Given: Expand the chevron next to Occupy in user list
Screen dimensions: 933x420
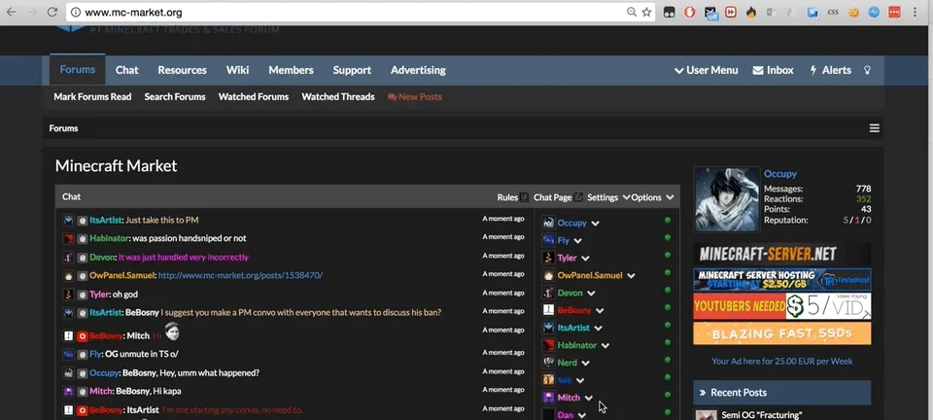Looking at the screenshot, I should tap(595, 224).
